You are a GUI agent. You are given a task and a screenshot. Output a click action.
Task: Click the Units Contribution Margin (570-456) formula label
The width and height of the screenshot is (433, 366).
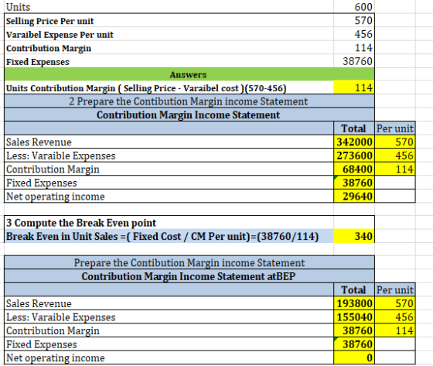tap(146, 88)
